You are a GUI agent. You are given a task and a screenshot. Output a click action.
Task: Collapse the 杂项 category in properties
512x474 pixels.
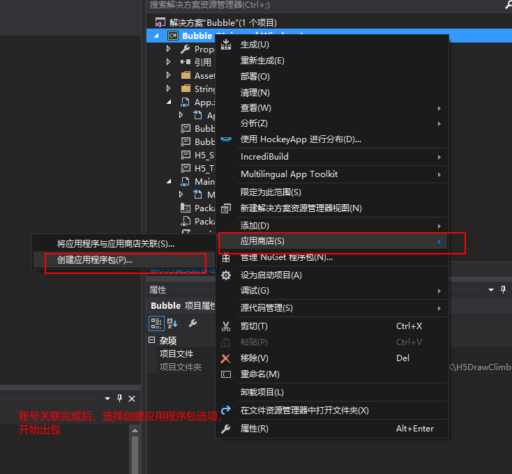click(152, 341)
